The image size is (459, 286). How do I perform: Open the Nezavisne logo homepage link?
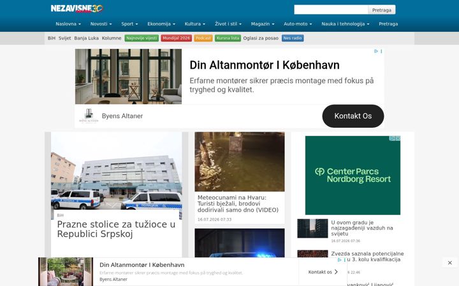point(76,8)
